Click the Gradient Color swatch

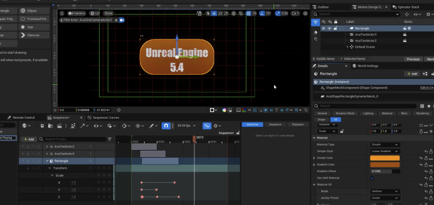pos(384,165)
